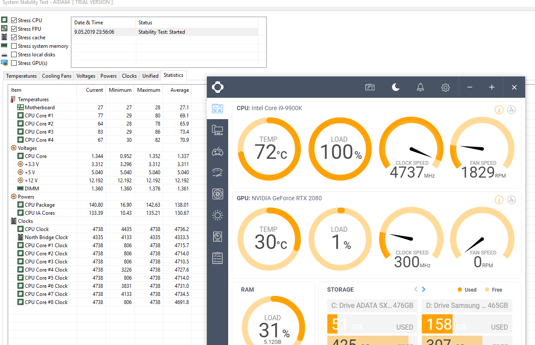
Task: Switch to the Unified tab
Action: click(x=150, y=76)
